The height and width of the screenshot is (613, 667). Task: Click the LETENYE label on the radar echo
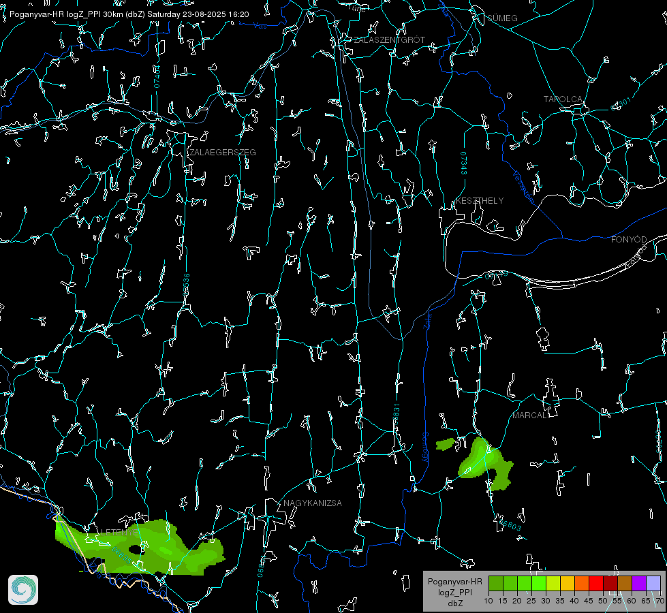(x=119, y=532)
